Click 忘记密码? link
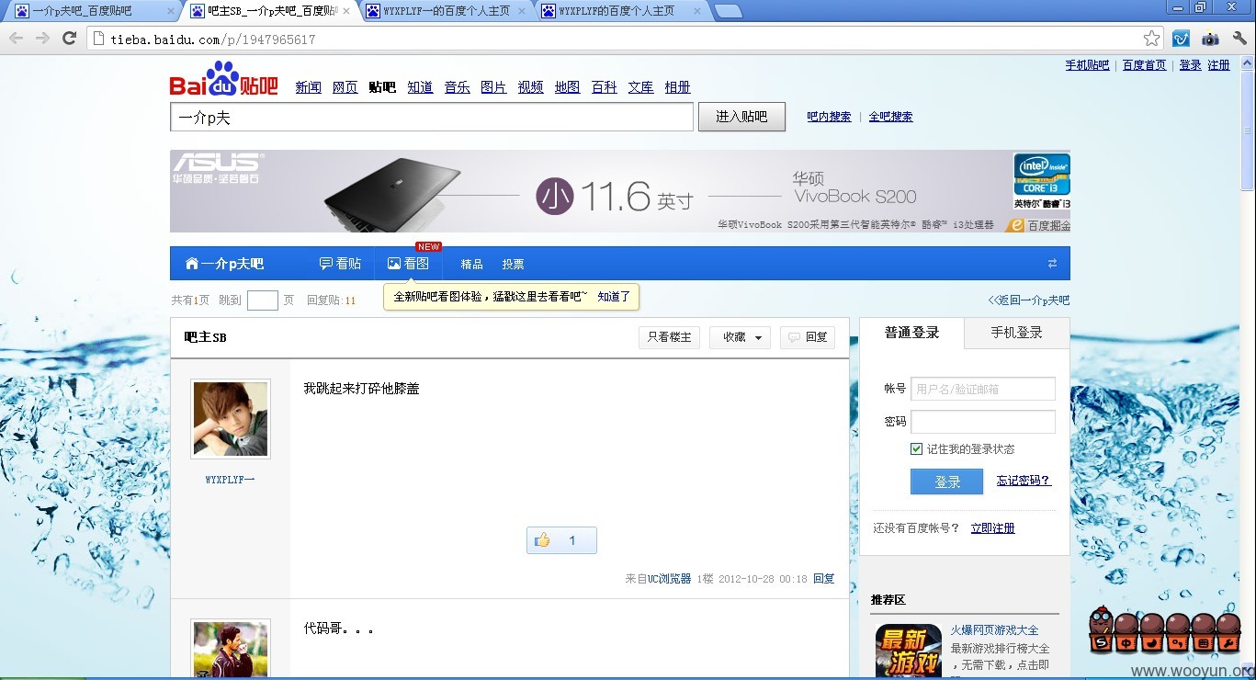This screenshot has height=680, width=1256. tap(1024, 481)
